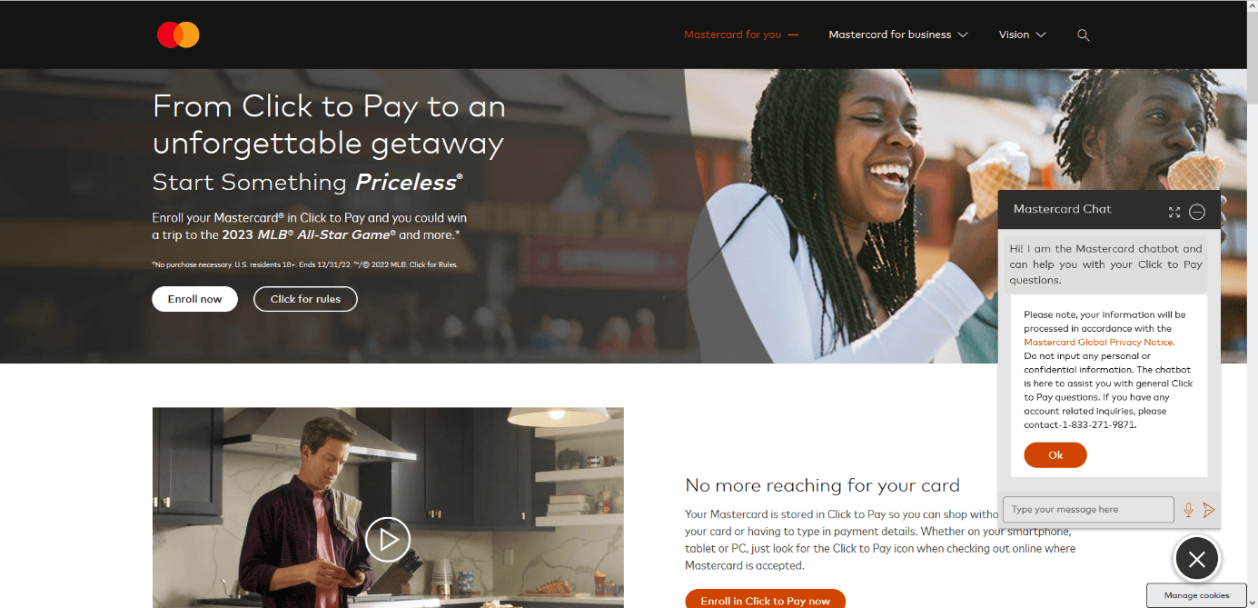
Task: Click Enroll in Click to Pay now
Action: pyautogui.click(x=765, y=599)
